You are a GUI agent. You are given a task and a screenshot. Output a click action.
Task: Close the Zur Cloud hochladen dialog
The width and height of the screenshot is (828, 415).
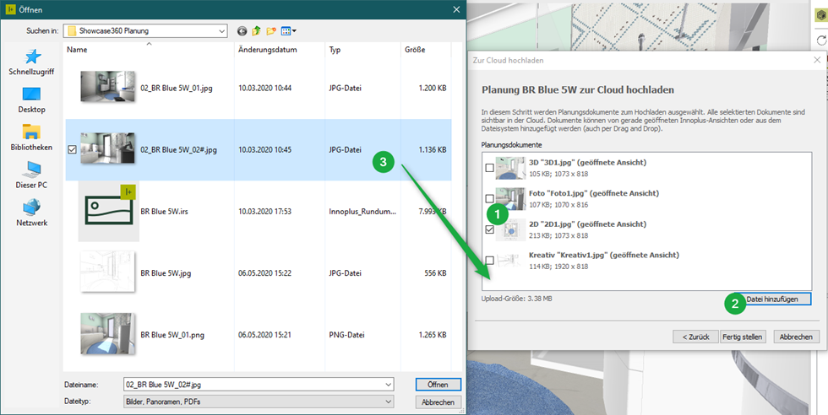click(817, 60)
